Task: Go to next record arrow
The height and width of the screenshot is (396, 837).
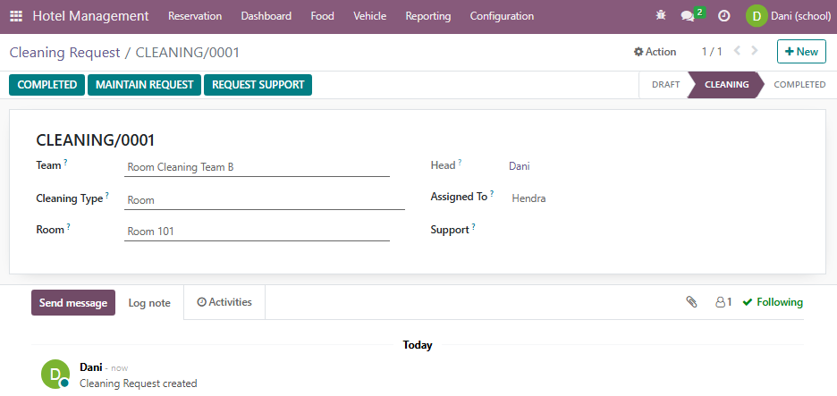Action: pos(754,51)
